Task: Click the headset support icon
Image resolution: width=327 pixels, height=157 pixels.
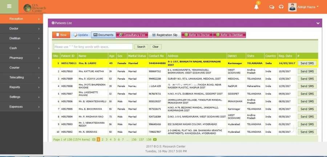Action: (281, 7)
